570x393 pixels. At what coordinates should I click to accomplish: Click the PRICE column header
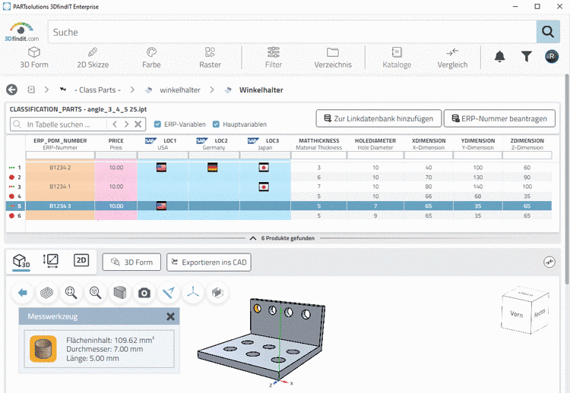point(116,143)
